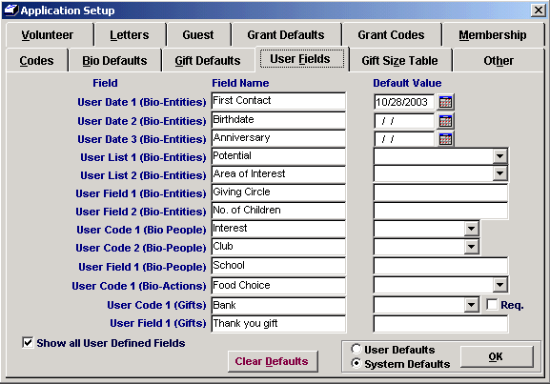Screen dimensions: 550x384
Task: Toggle Show all User Defined Fields checkbox
Action: 28,342
